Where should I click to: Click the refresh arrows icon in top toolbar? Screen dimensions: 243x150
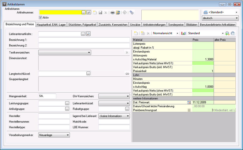[118, 13]
